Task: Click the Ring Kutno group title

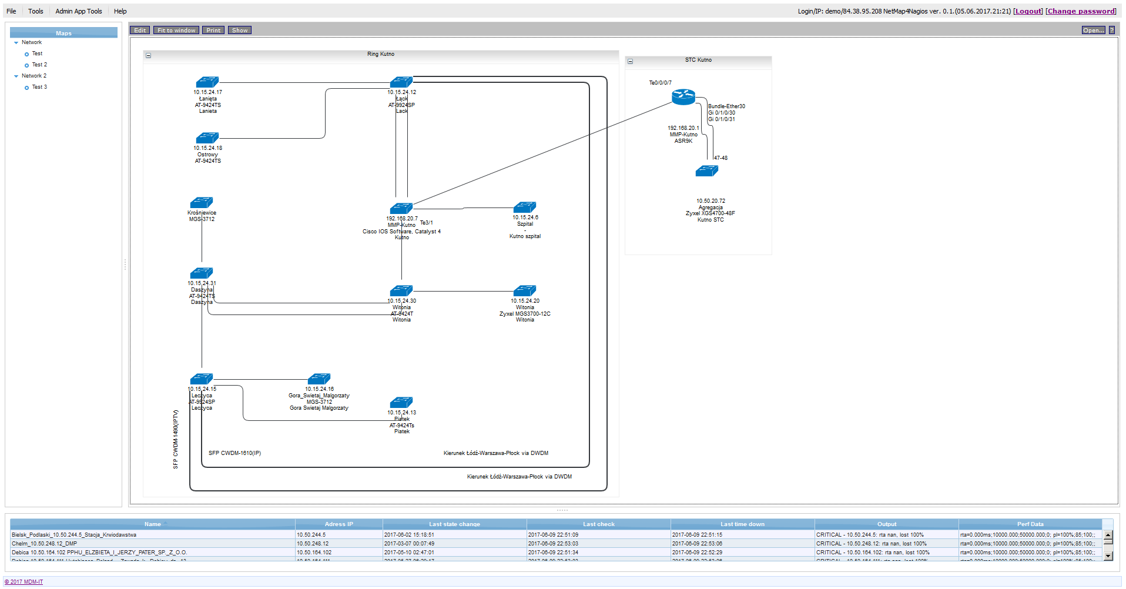Action: pos(381,54)
